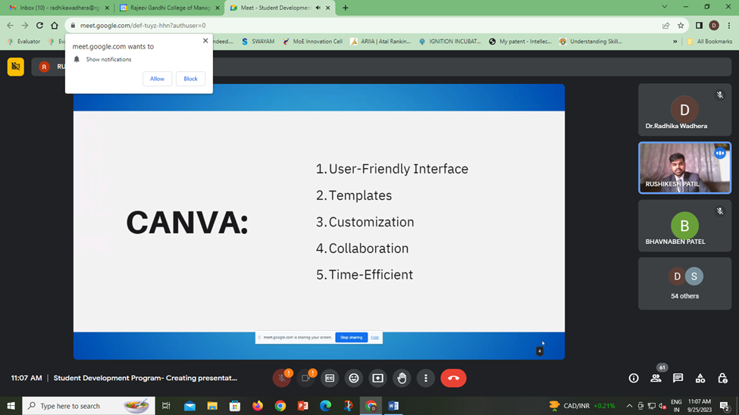The height and width of the screenshot is (415, 739).
Task: Toggle Chrome side panel icon
Action: 700,26
